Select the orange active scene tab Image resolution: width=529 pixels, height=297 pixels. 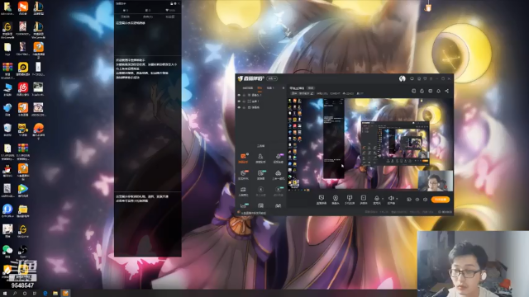point(260,88)
